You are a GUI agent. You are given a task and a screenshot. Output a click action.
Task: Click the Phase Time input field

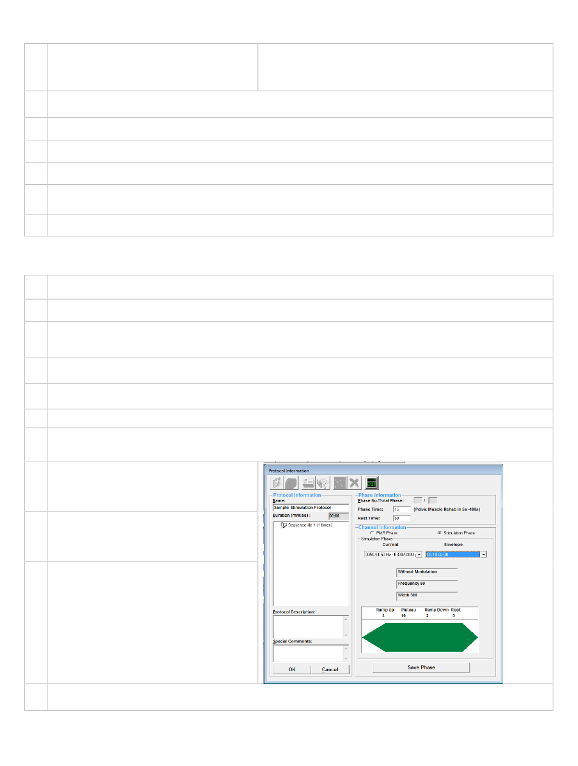point(402,509)
